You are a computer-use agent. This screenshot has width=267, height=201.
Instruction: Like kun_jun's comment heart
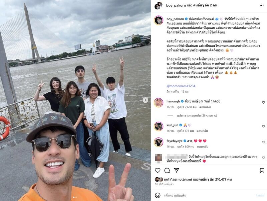coord(263,126)
